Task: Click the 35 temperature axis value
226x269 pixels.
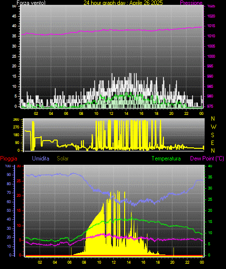Action: pyautogui.click(x=210, y=177)
